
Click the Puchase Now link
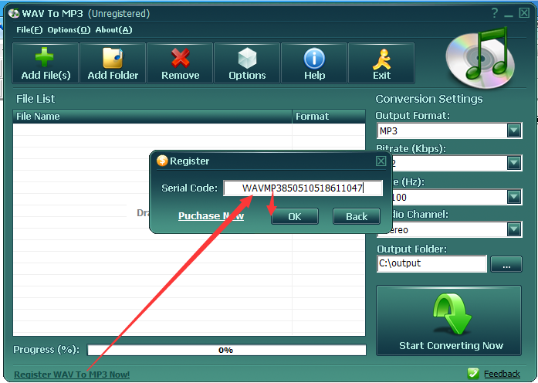pos(211,216)
